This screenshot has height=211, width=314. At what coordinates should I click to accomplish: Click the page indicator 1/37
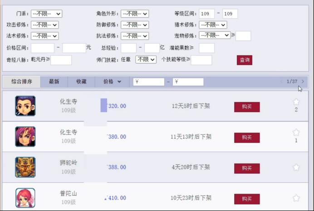292,82
